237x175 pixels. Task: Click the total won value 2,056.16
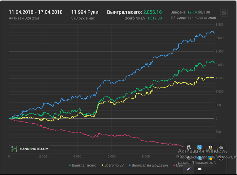[x=152, y=12]
